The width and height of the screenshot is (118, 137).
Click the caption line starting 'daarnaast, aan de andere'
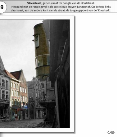coord(61,11)
